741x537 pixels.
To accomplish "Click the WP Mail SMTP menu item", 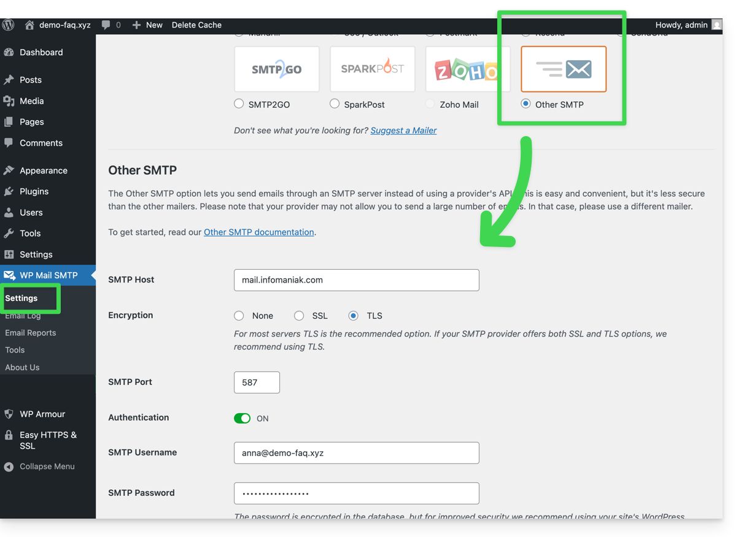I will coord(48,275).
